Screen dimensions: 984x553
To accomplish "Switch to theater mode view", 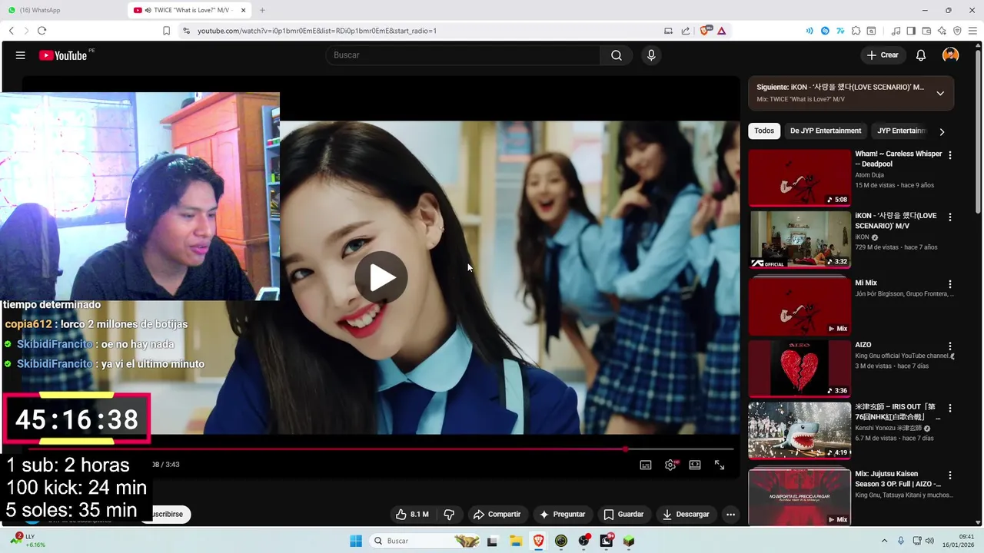I will point(695,465).
